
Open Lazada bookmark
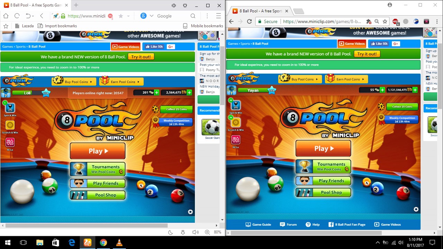[x=25, y=26]
